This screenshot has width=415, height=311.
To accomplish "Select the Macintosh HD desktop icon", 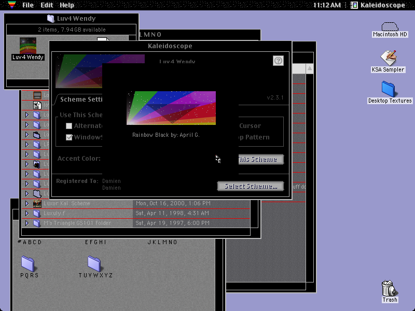I will (x=390, y=26).
